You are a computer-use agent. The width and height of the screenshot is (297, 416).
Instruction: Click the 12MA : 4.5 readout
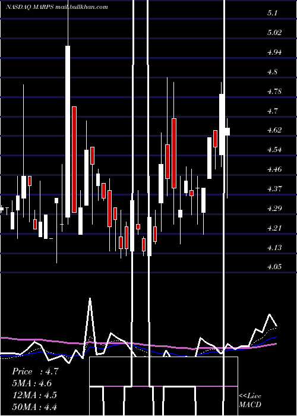34,395
